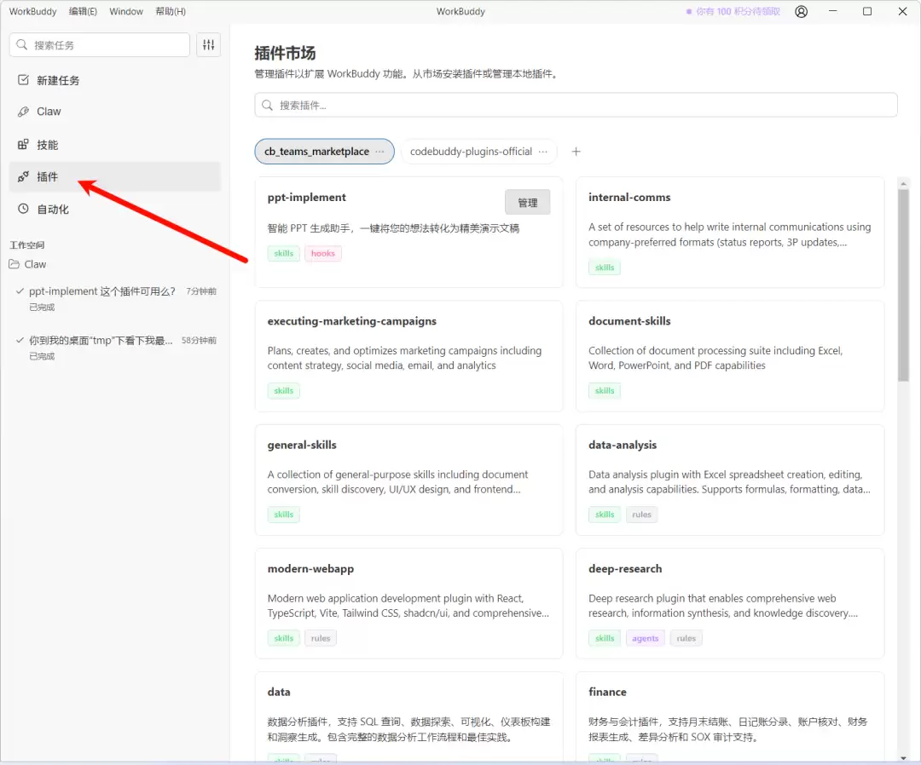Screen dimensions: 921x765
Task: Click the user account avatar icon
Action: click(801, 12)
